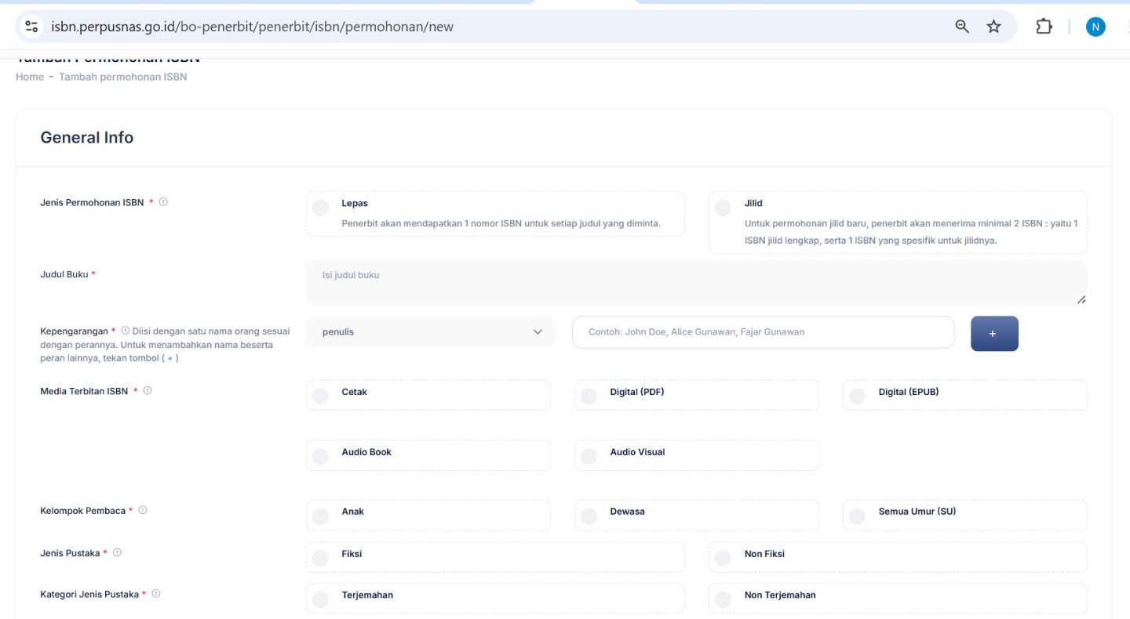The width and height of the screenshot is (1130, 619).
Task: Select the Lepas ISBN request type
Action: pos(320,208)
